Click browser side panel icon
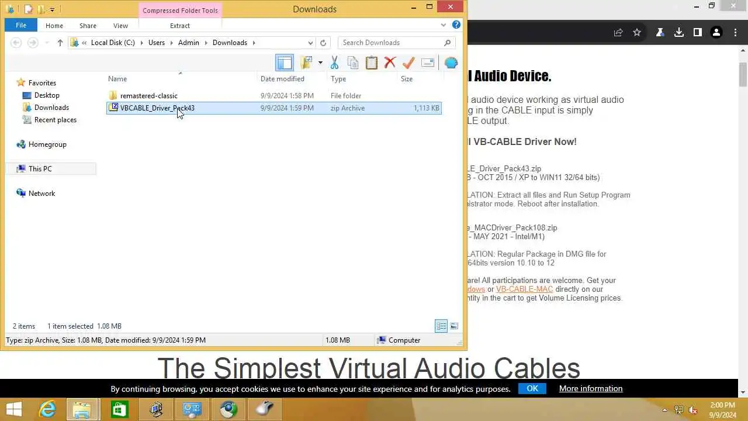 (698, 33)
